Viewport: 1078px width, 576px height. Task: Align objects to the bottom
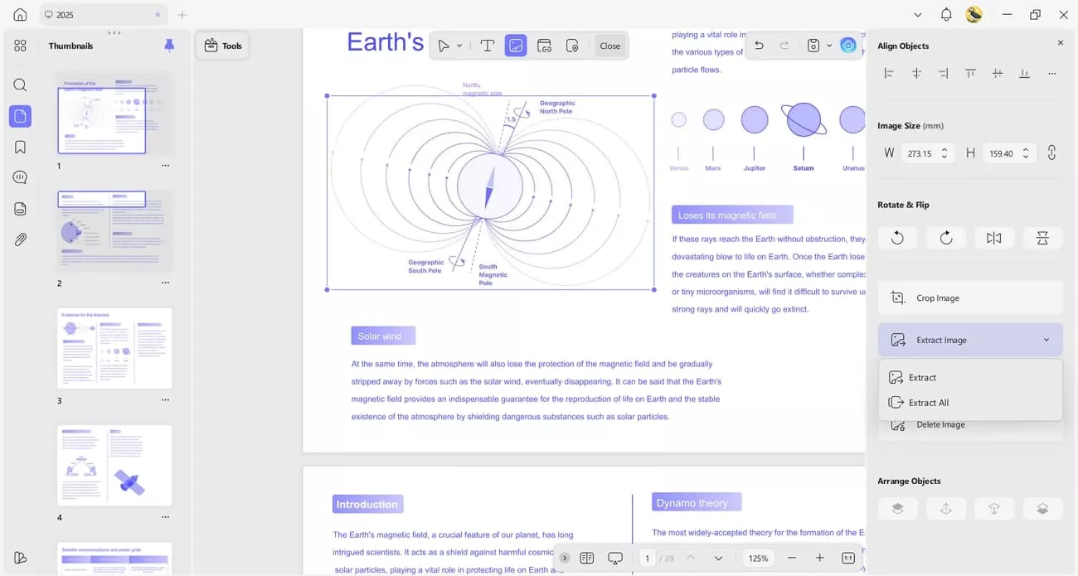pyautogui.click(x=1025, y=73)
